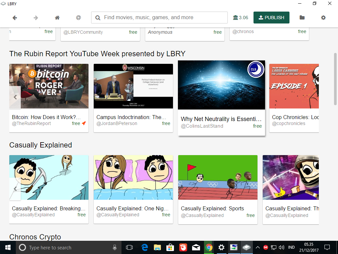Visit the @copchronicles channel
Image resolution: width=338 pixels, height=254 pixels.
tap(288, 124)
